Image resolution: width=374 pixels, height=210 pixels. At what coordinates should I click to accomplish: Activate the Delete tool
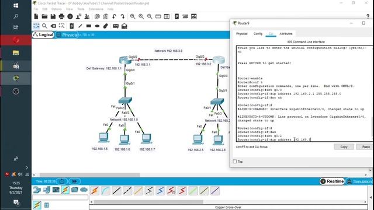point(53,26)
